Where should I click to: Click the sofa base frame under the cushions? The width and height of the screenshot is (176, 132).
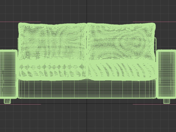pyautogui.click(x=87, y=89)
